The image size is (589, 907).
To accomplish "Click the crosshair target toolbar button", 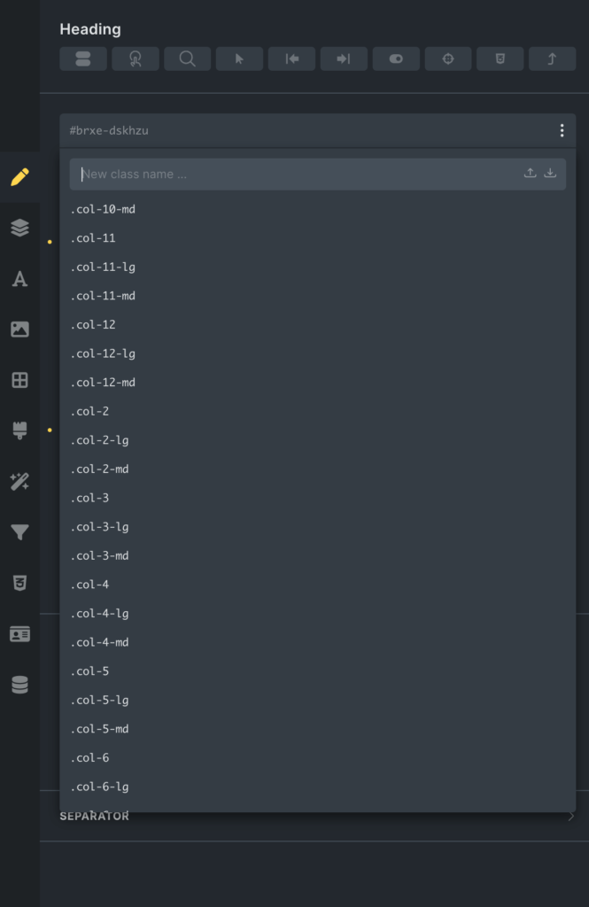I will 448,59.
